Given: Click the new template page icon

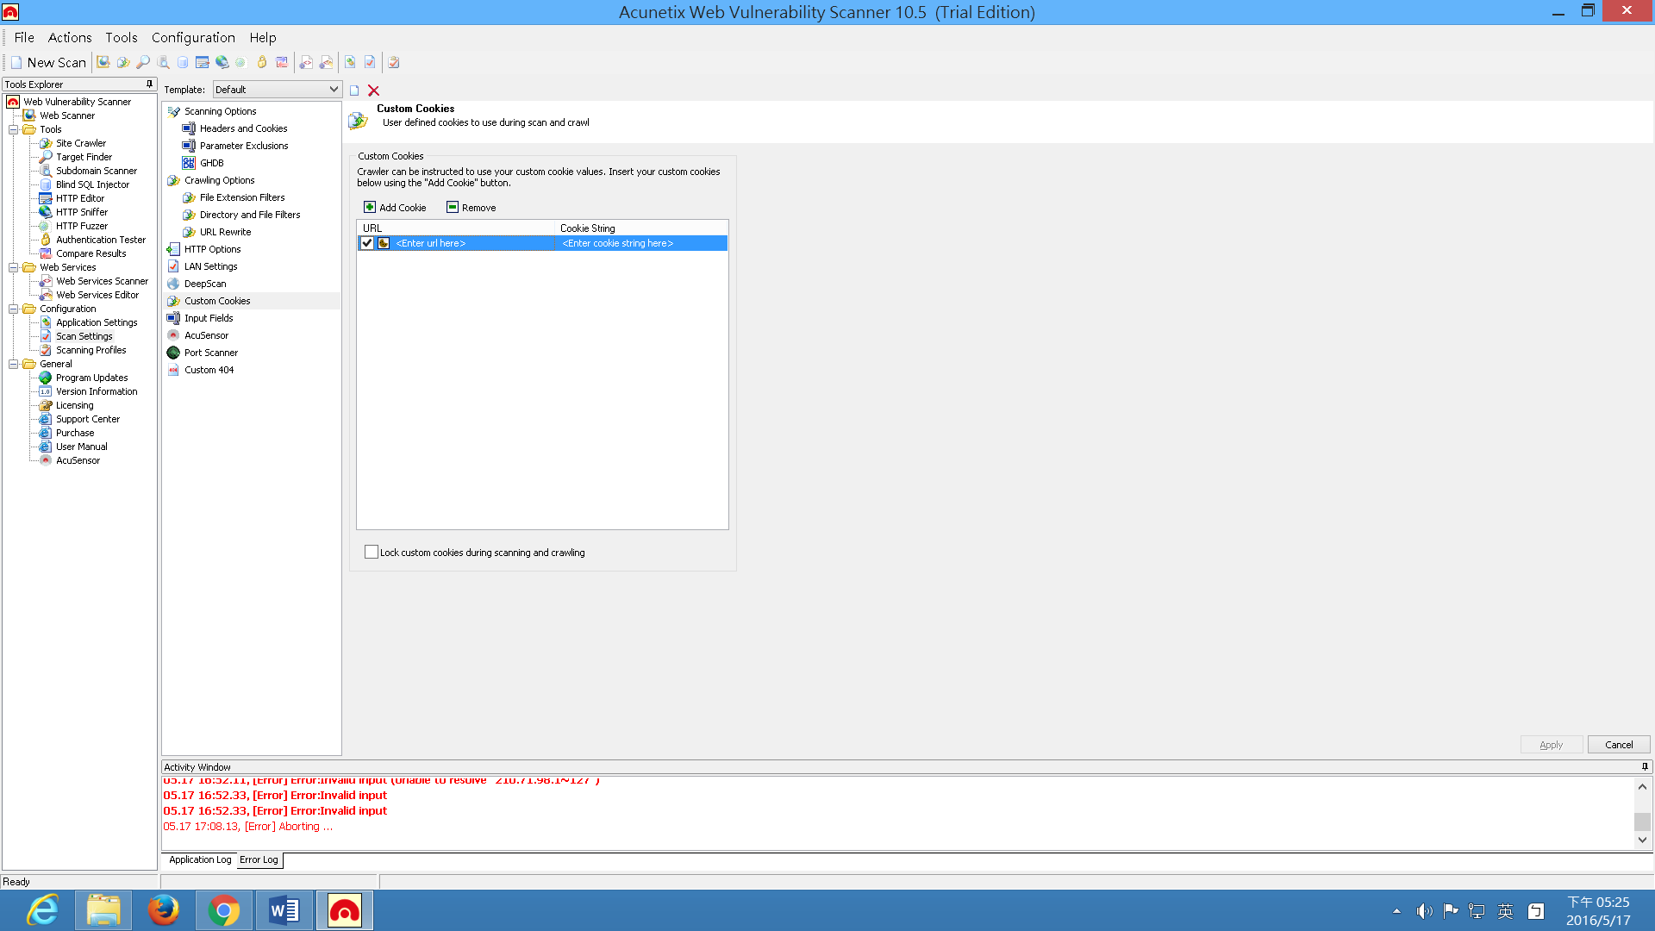Looking at the screenshot, I should (354, 91).
